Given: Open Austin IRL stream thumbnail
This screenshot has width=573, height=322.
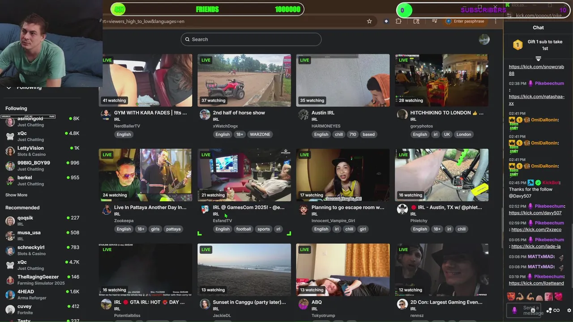Looking at the screenshot, I should [343, 80].
